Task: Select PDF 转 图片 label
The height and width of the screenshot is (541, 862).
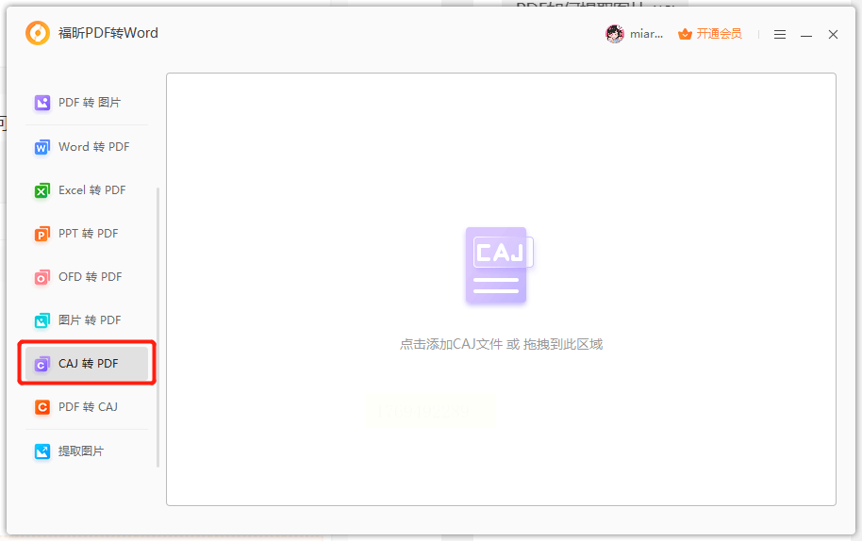Action: point(90,103)
